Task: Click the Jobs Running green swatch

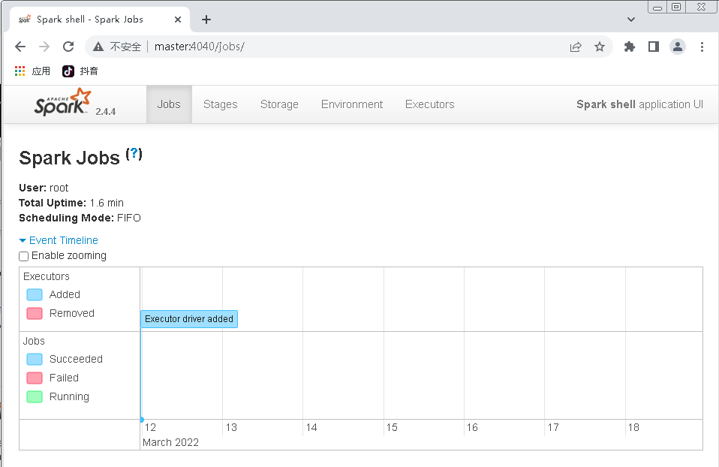Action: click(35, 397)
